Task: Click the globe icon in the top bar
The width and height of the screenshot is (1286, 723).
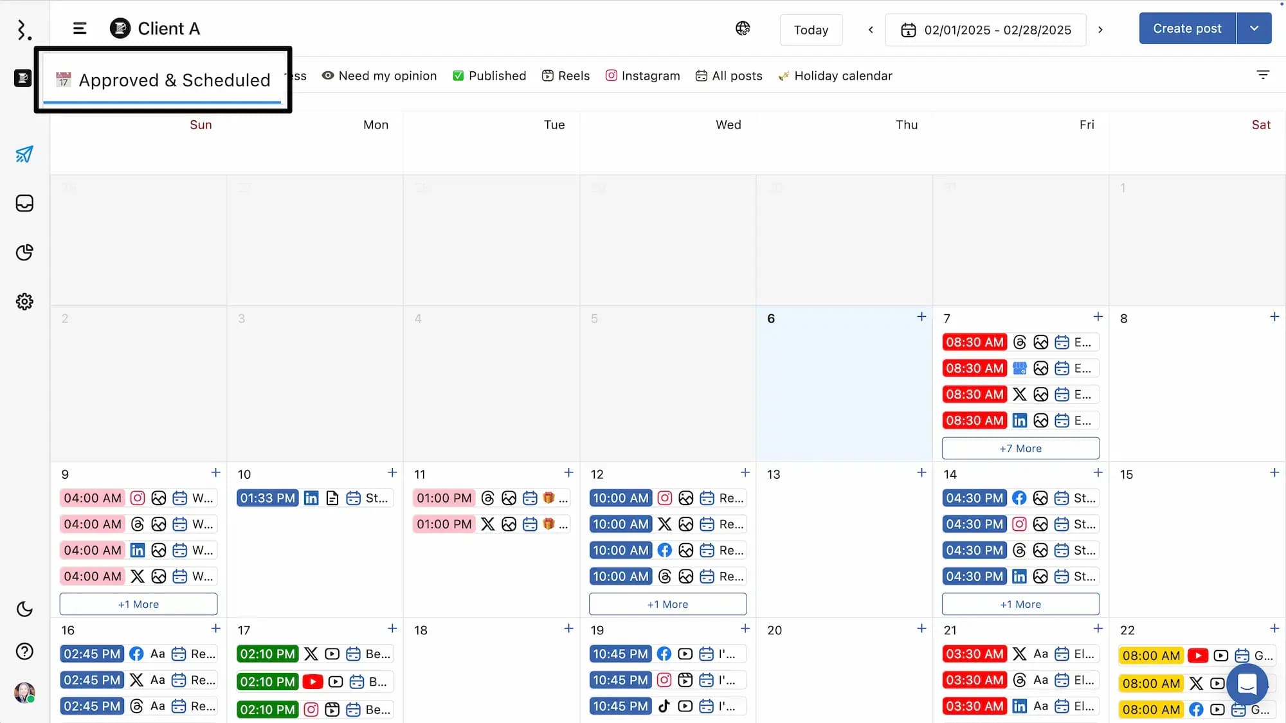Action: click(743, 28)
